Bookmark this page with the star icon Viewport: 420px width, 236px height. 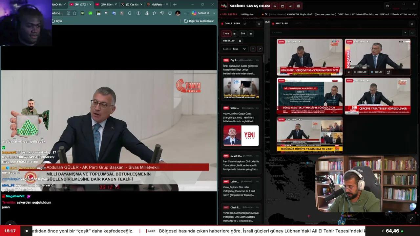point(74,13)
